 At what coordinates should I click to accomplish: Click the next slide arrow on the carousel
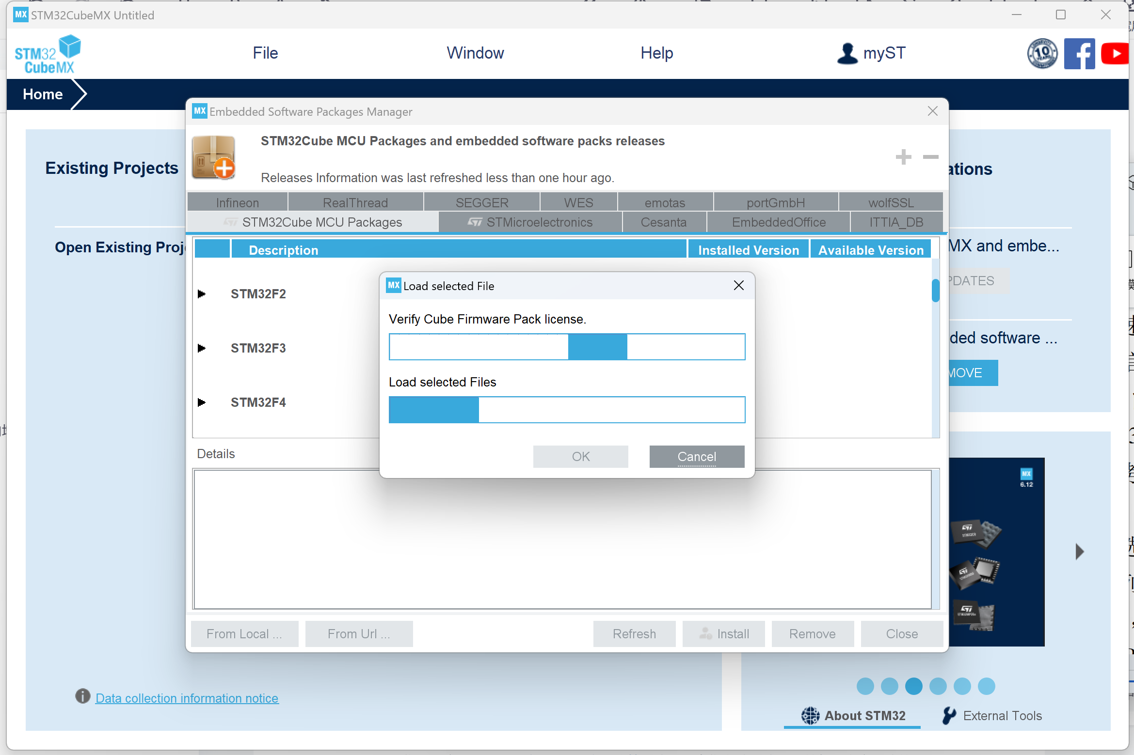[x=1079, y=551]
